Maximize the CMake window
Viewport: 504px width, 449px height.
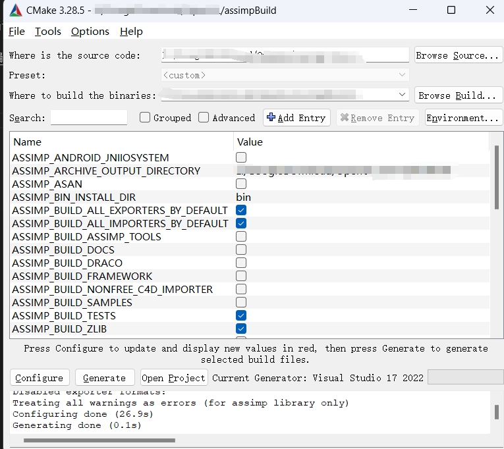tap(451, 11)
